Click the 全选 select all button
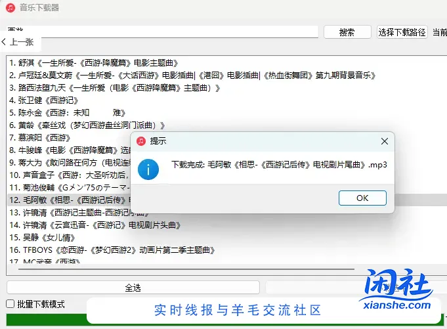The image size is (447, 329). pos(133,288)
